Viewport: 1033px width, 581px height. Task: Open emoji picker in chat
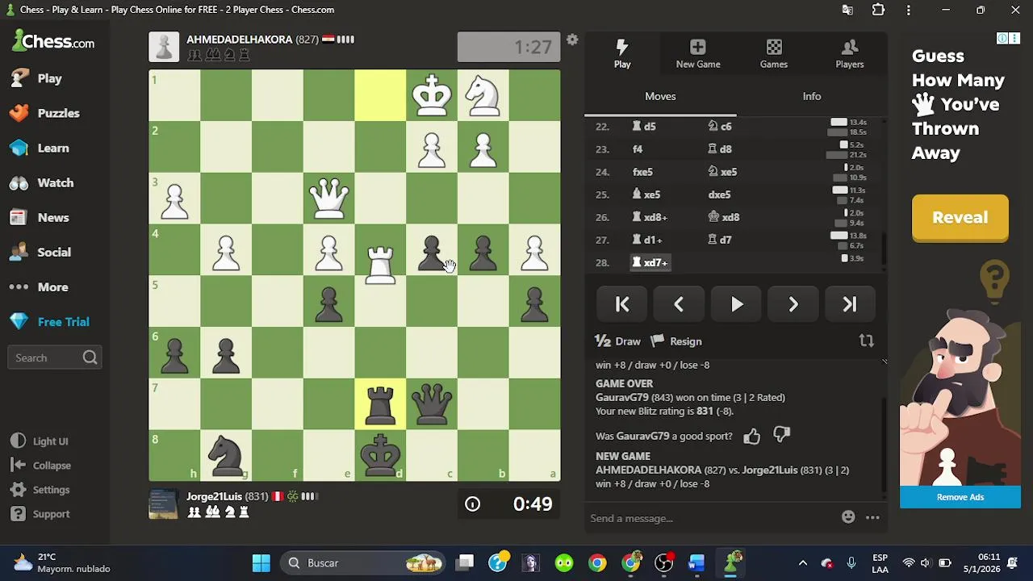point(848,517)
